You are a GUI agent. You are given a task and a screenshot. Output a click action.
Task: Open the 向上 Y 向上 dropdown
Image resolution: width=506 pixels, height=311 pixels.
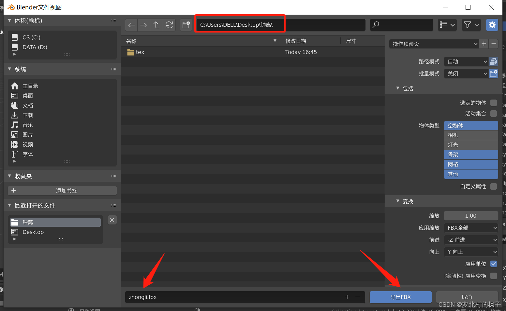pos(471,252)
